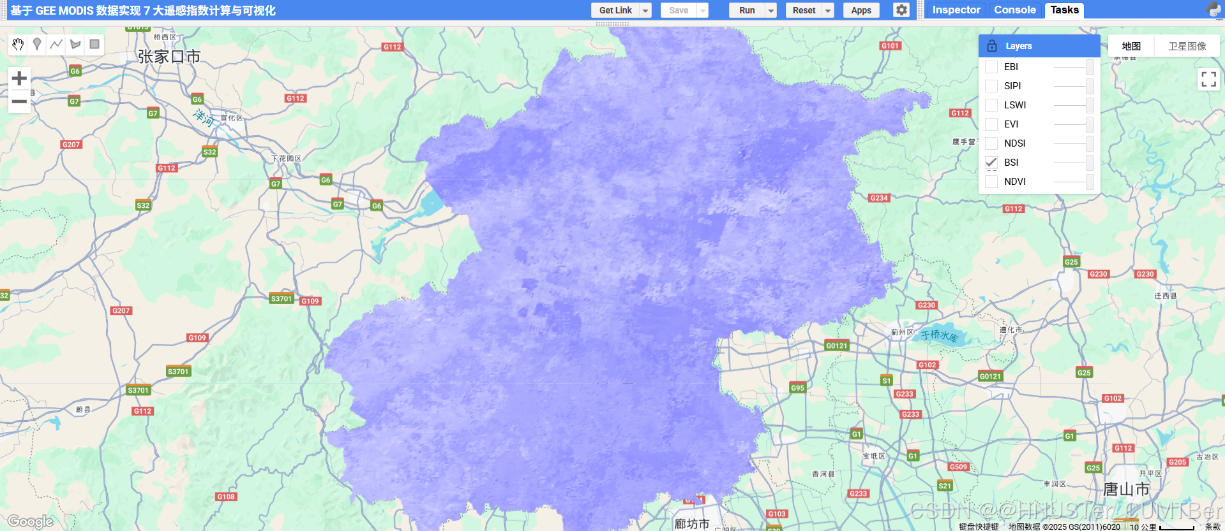
Task: Click the user avatar icon
Action: click(1214, 10)
